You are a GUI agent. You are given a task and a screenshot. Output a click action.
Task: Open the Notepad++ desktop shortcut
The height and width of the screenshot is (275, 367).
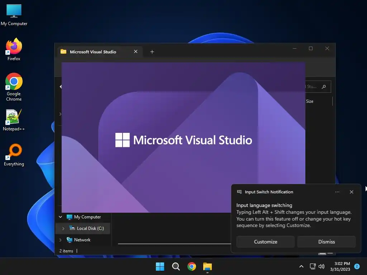pos(14,120)
